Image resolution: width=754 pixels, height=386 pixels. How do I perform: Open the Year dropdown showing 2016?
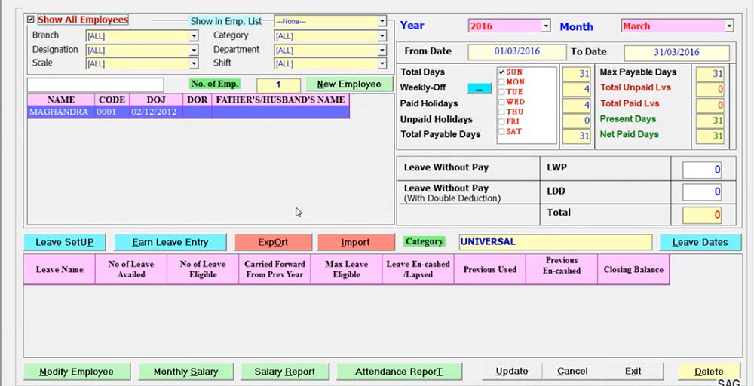545,26
